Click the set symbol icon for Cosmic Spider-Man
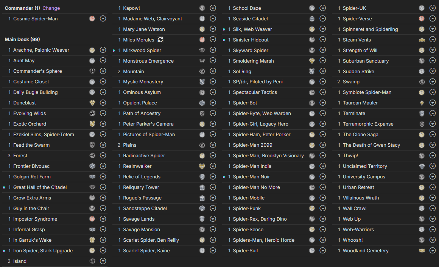This screenshot has width=439, height=267. 92,19
